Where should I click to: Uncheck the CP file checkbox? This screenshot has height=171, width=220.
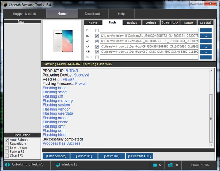pos(97,47)
